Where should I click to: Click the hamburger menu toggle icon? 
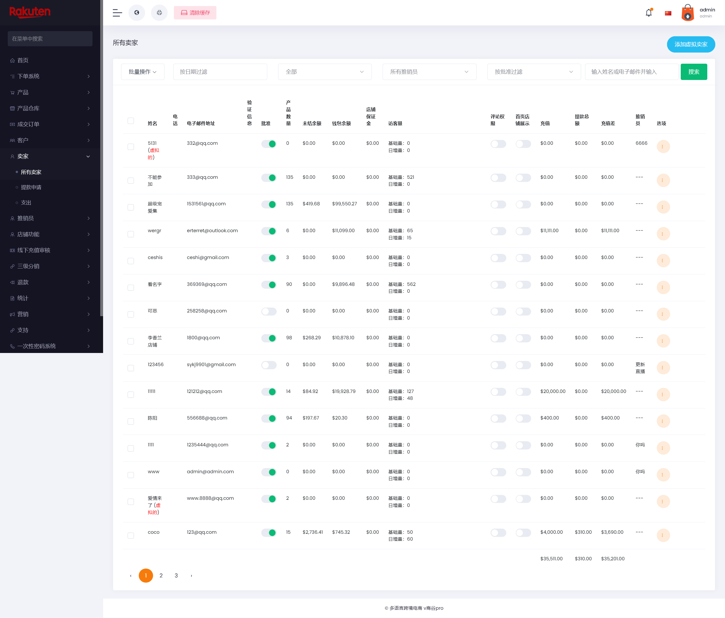click(117, 13)
